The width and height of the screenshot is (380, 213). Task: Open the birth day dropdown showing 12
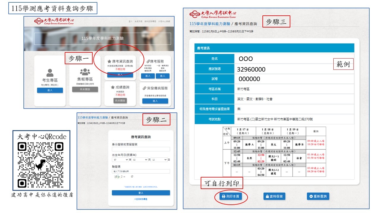pos(159,160)
